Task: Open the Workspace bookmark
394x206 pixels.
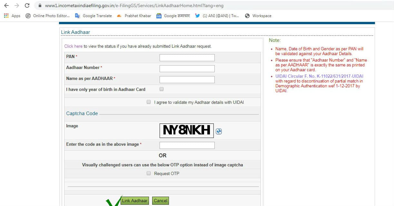Action: 258,16
